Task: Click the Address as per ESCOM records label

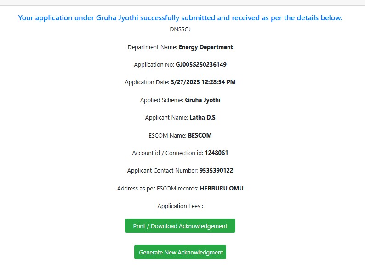Action: click(158, 188)
